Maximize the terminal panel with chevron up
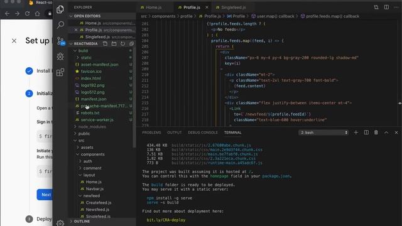Image resolution: width=402 pixels, height=226 pixels. (386, 132)
